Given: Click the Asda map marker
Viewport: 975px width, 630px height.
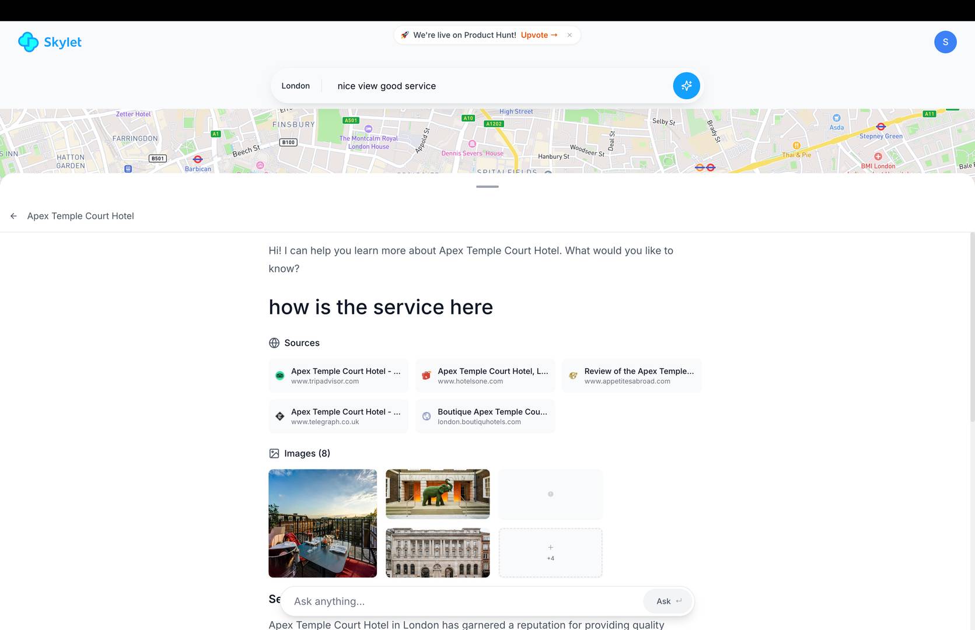Looking at the screenshot, I should [837, 118].
